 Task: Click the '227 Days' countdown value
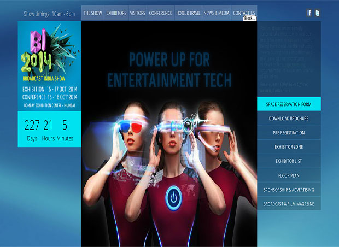click(x=32, y=131)
